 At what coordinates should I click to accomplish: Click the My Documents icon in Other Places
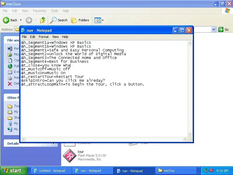pyautogui.click(x=10, y=112)
